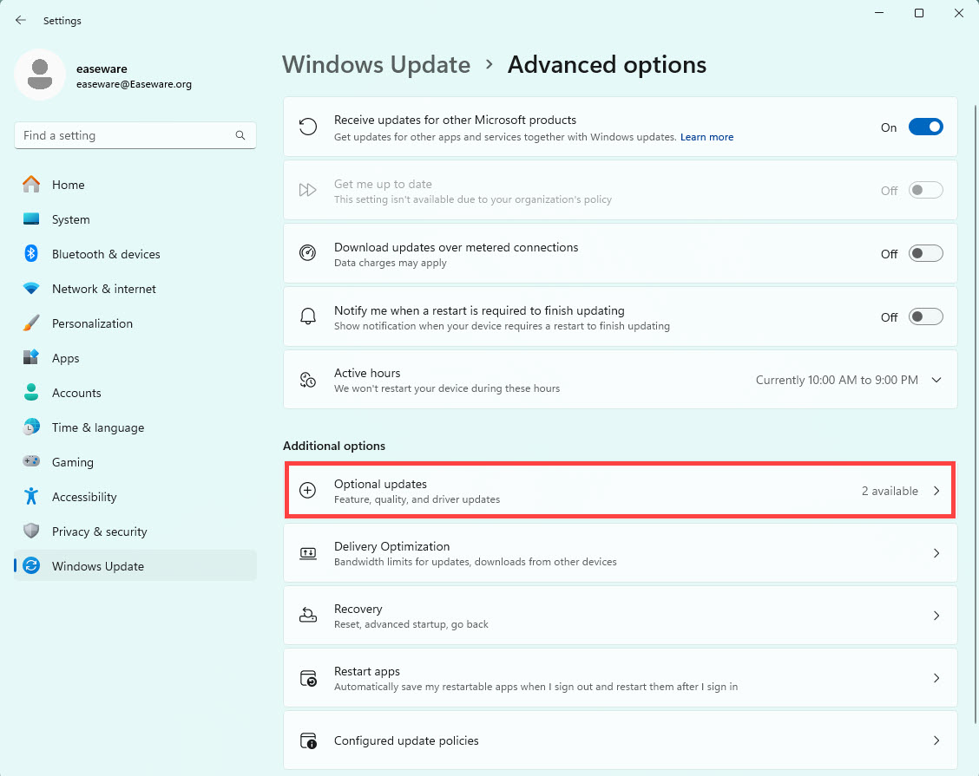This screenshot has height=776, width=979.
Task: Click the Advanced options heading
Action: tap(607, 65)
